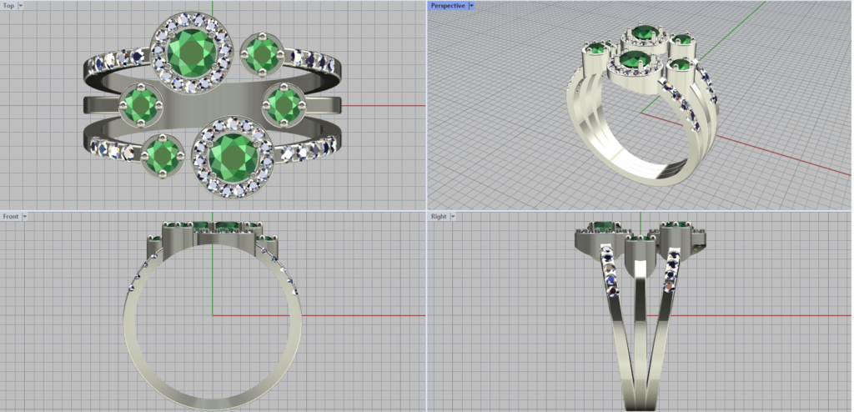Select the Front viewport title label

tap(11, 216)
